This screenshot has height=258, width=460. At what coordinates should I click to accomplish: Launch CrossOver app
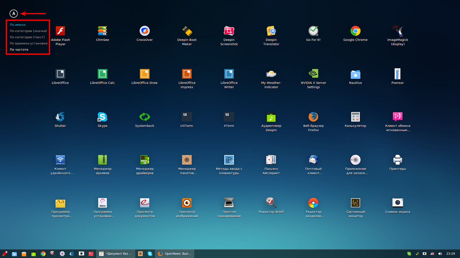coord(145,31)
